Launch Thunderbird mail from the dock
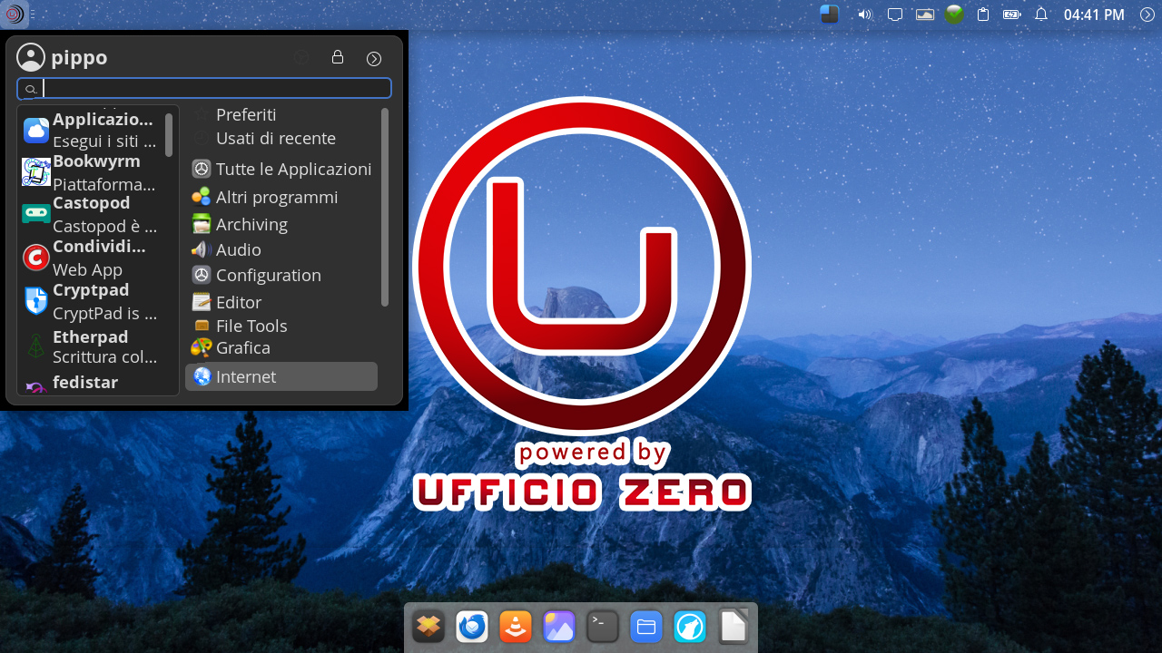This screenshot has height=653, width=1162. 472,627
